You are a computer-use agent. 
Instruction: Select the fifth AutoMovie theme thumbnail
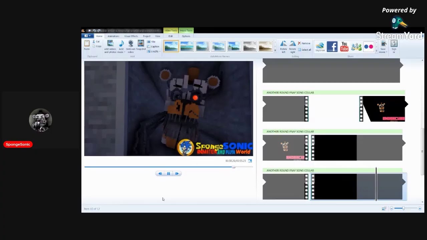234,46
